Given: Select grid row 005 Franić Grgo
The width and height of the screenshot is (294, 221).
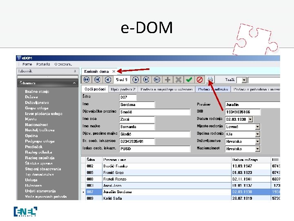Looking at the screenshot, I should tap(180, 173).
